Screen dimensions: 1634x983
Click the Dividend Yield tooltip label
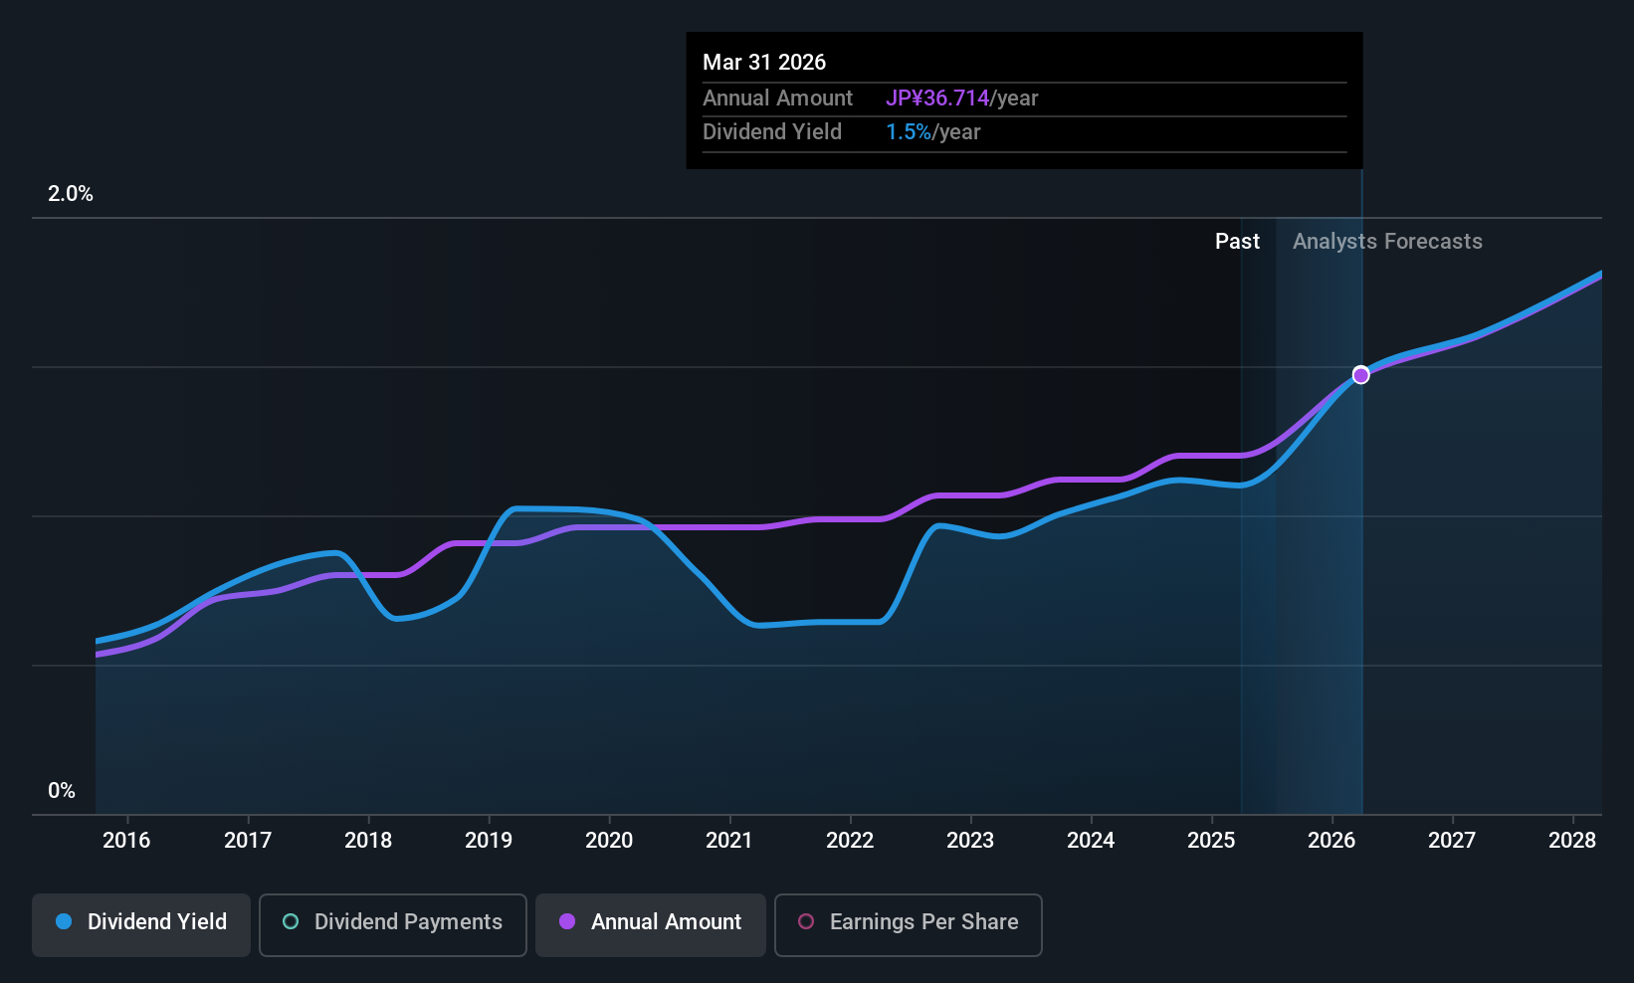click(772, 132)
